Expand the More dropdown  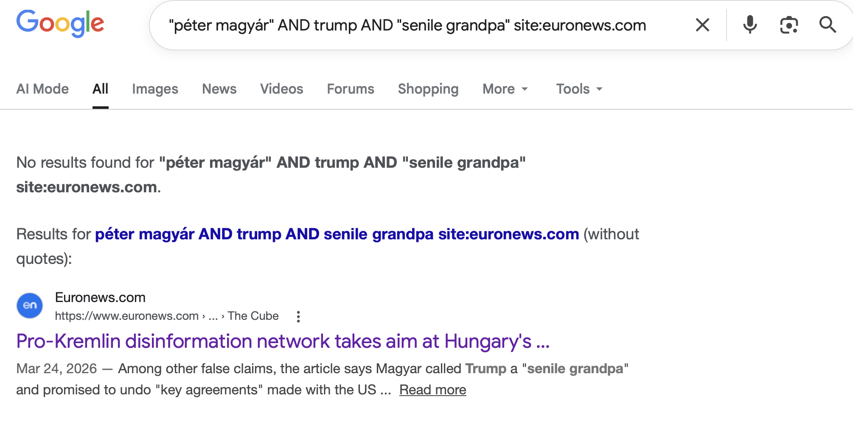pyautogui.click(x=505, y=89)
